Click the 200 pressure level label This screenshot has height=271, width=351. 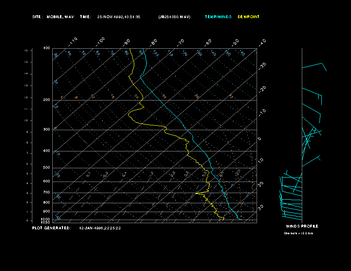(47, 100)
